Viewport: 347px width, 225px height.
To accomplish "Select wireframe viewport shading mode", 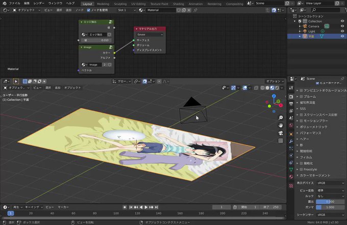I will (x=262, y=88).
